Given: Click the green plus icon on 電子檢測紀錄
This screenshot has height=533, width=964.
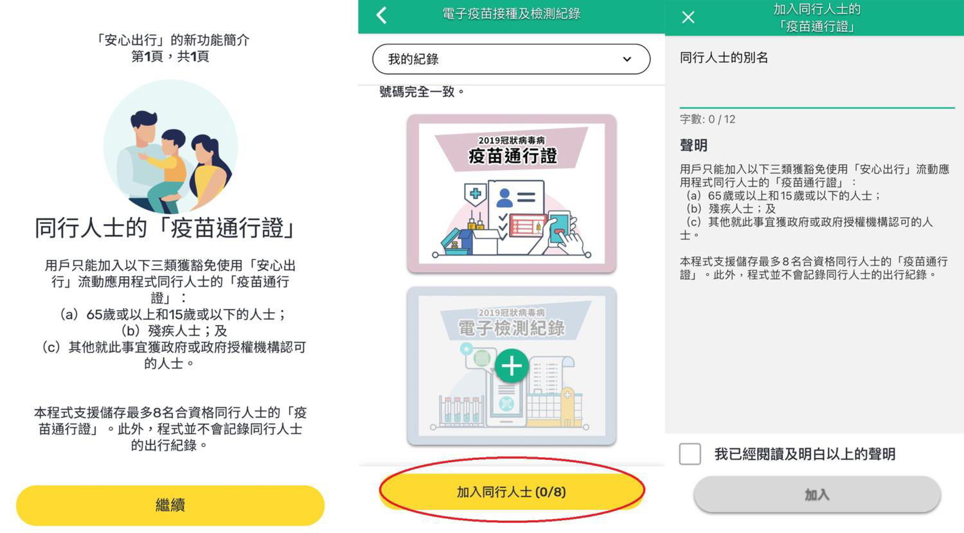Looking at the screenshot, I should pyautogui.click(x=512, y=367).
